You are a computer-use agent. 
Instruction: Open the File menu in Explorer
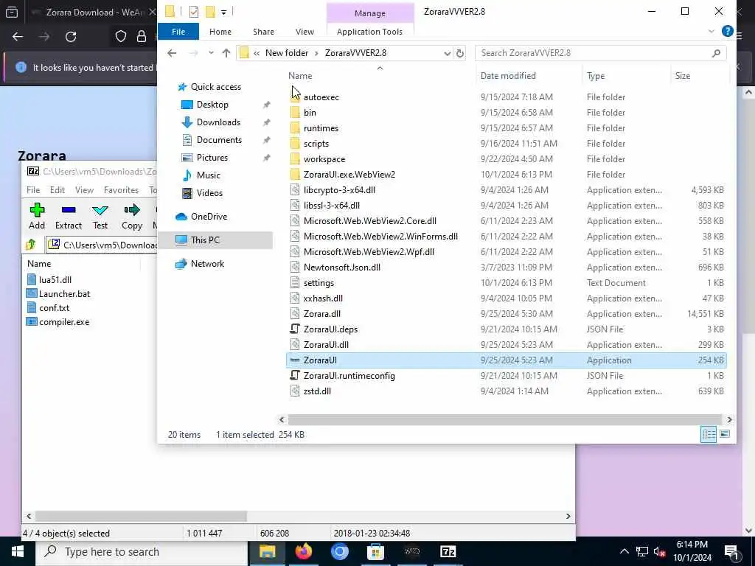coord(178,31)
